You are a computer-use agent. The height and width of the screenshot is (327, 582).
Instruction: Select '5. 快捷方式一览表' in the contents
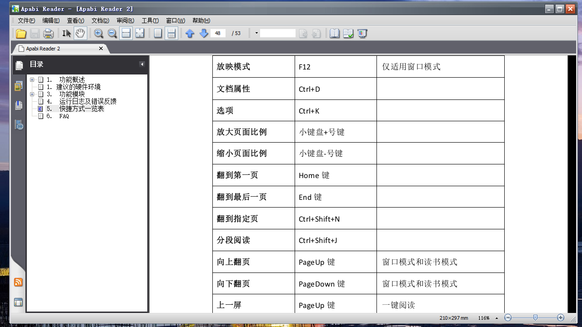coord(81,109)
